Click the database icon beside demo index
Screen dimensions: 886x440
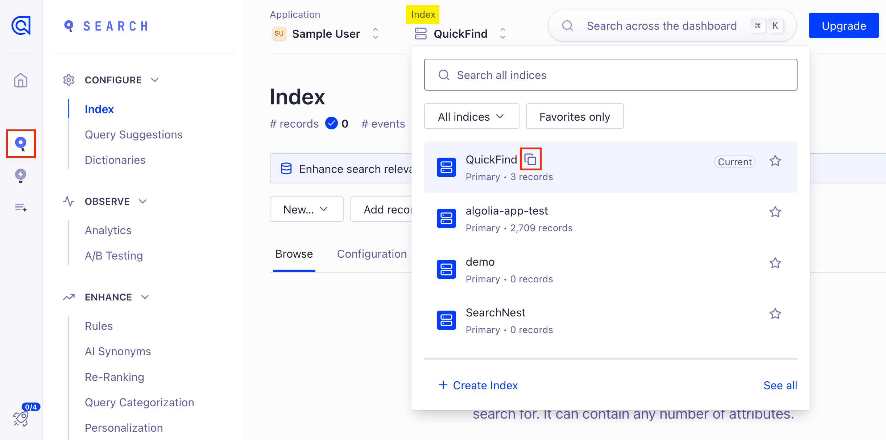coord(446,269)
